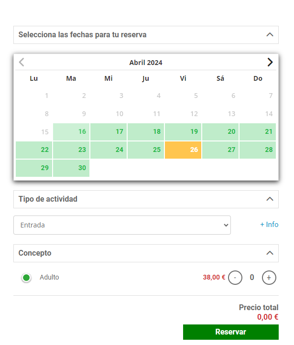Select the Adulto green radio indicator
This screenshot has height=345, width=294.
pyautogui.click(x=26, y=278)
